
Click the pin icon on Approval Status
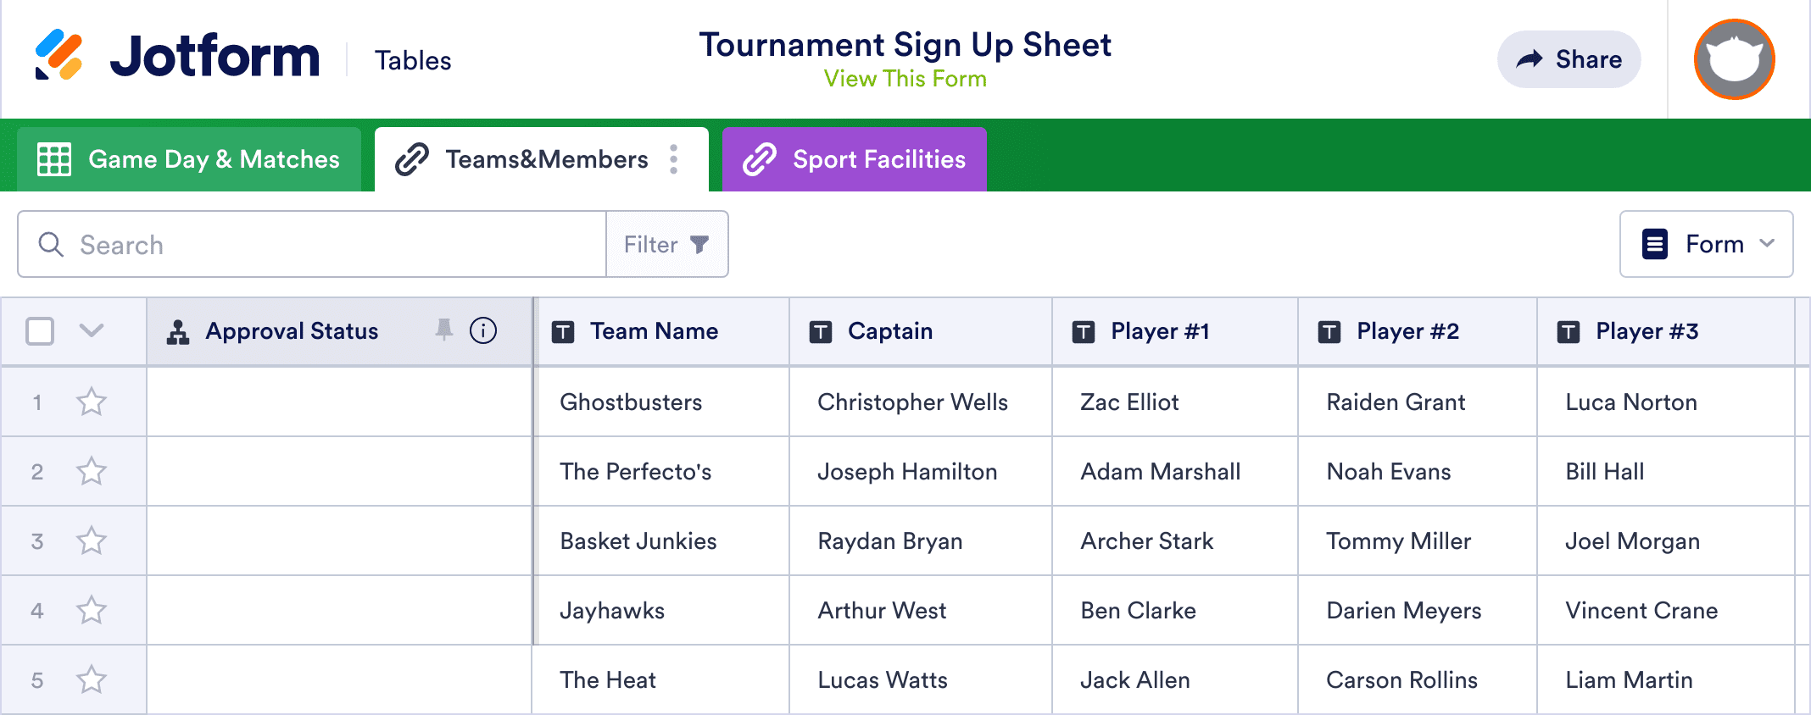click(443, 330)
